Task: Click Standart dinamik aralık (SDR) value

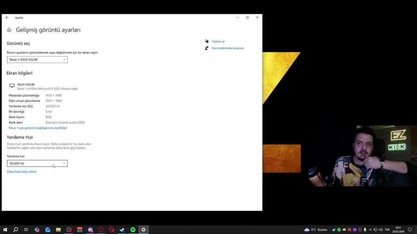Action: (x=65, y=123)
